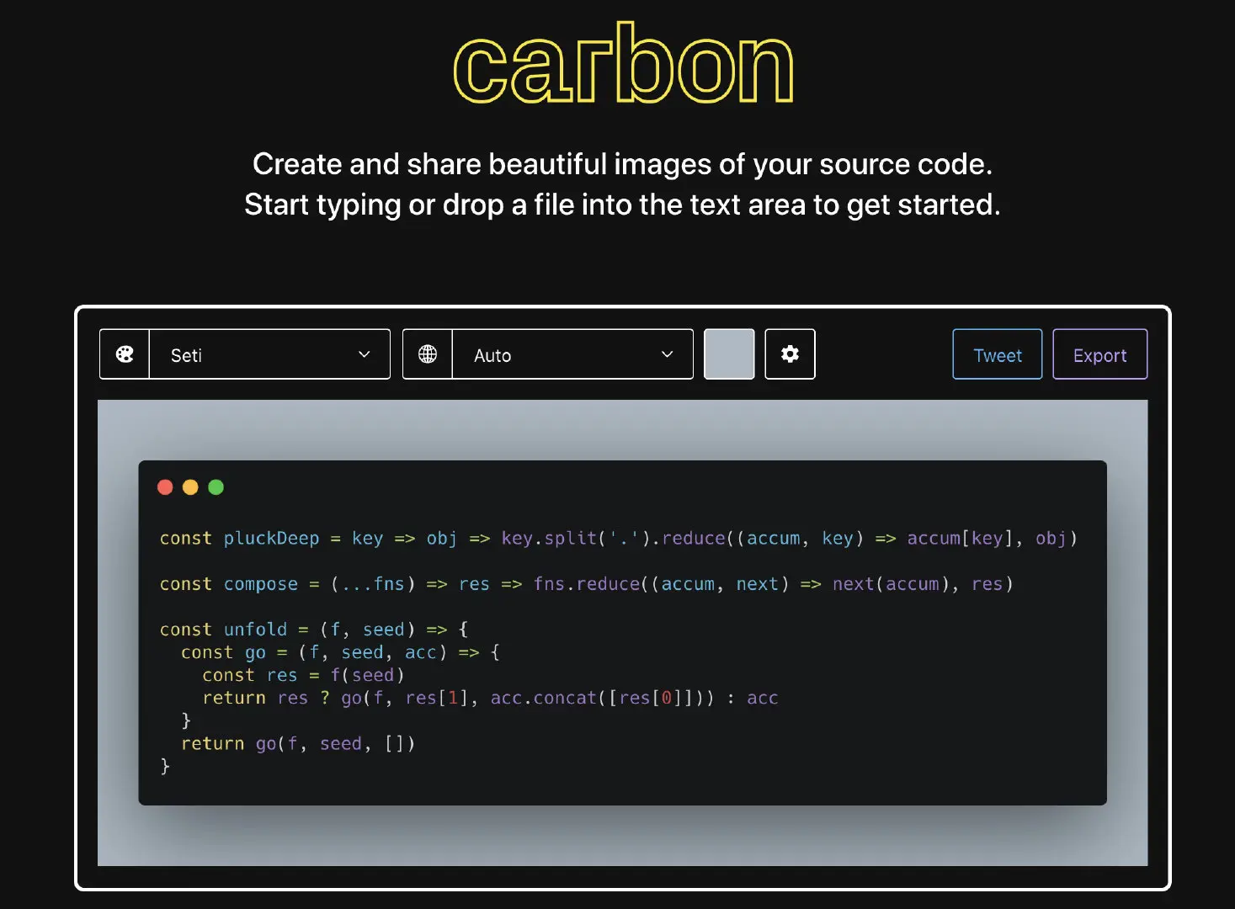Click the compose identifier in code
The height and width of the screenshot is (909, 1235).
[261, 584]
